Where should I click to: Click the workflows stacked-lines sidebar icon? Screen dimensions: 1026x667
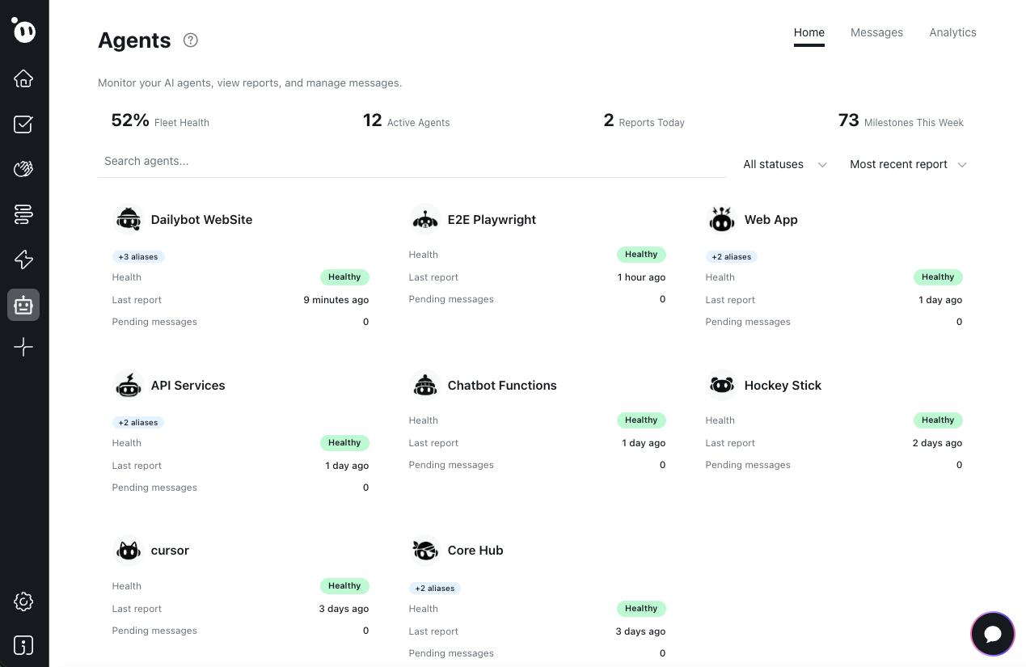coord(23,213)
